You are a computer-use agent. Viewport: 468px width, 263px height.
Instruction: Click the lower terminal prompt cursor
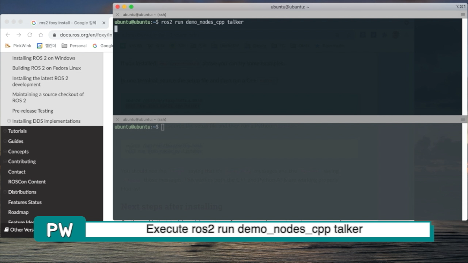(163, 127)
